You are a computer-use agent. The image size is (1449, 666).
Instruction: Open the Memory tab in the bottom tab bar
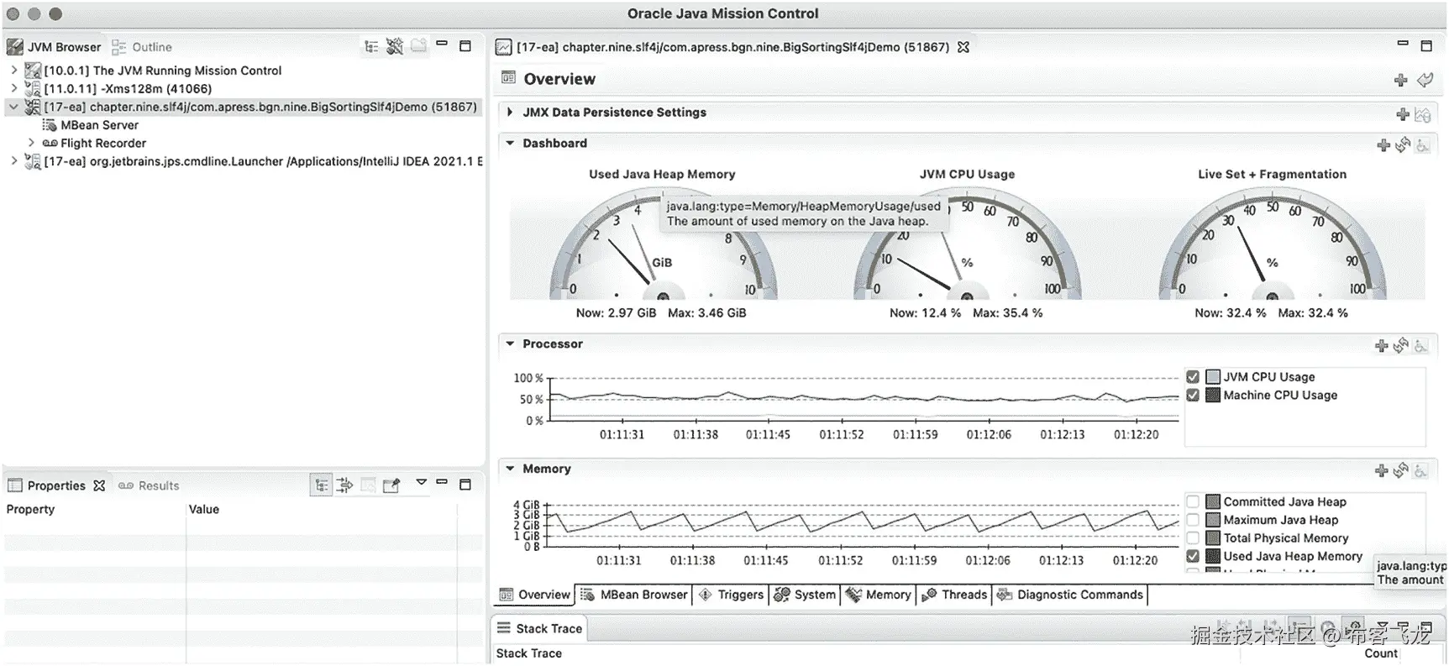879,595
